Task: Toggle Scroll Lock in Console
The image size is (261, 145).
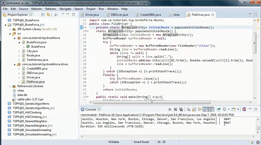Action: click(x=194, y=109)
